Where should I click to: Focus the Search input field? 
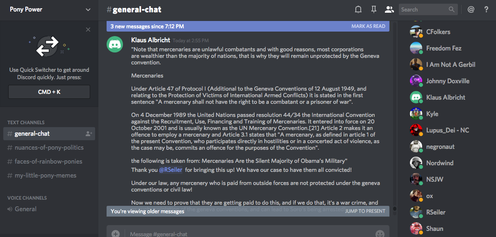point(423,9)
